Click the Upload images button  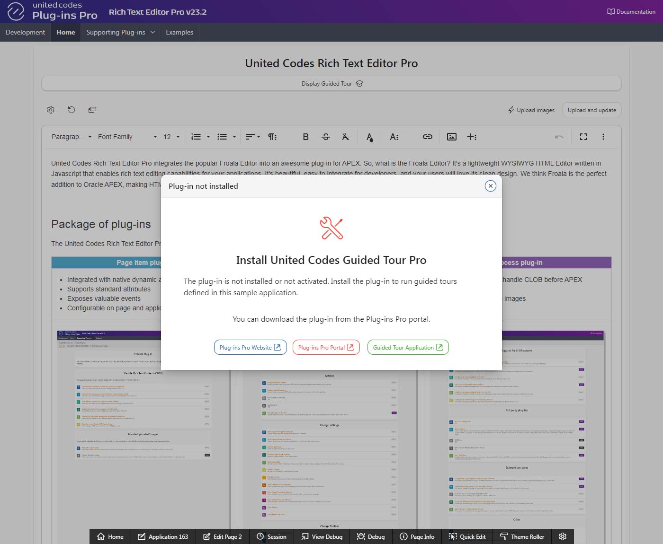click(531, 110)
